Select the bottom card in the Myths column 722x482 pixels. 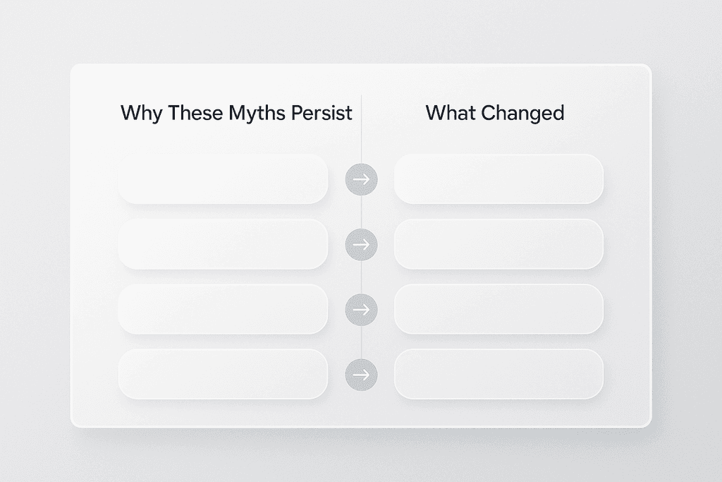(x=223, y=374)
